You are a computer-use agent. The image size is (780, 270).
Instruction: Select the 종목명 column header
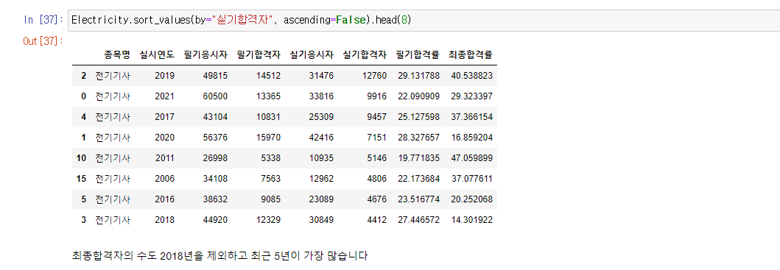pos(116,54)
